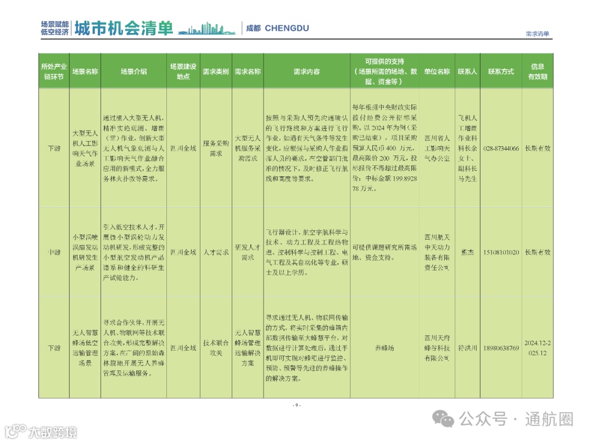
Task: Click the contact name in the 养蜂场 row
Action: (467, 347)
